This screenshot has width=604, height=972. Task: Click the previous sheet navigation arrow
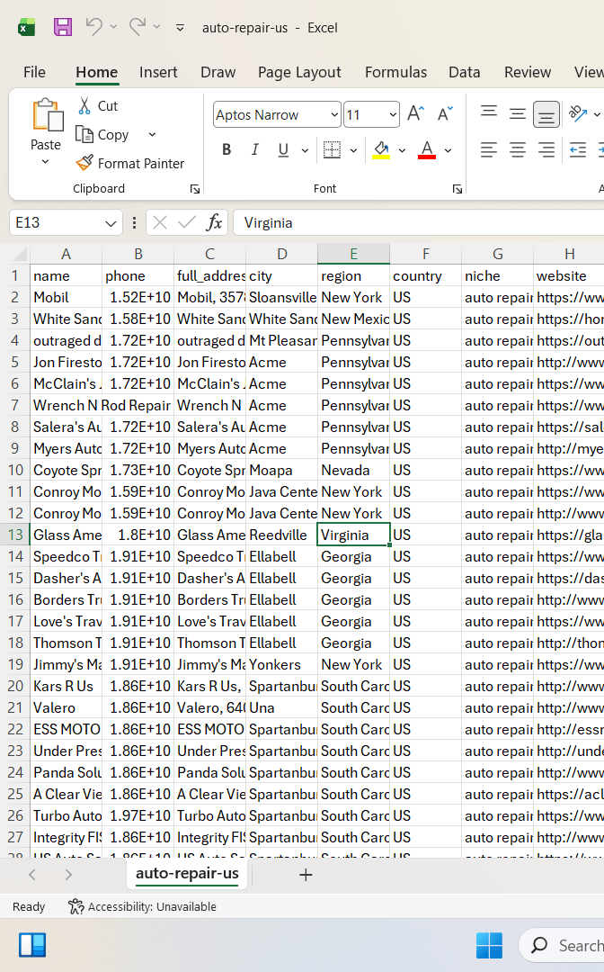pos(32,875)
